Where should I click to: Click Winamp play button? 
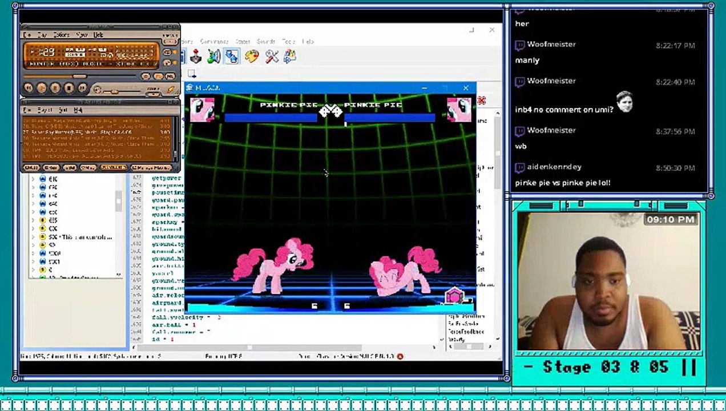(42, 88)
